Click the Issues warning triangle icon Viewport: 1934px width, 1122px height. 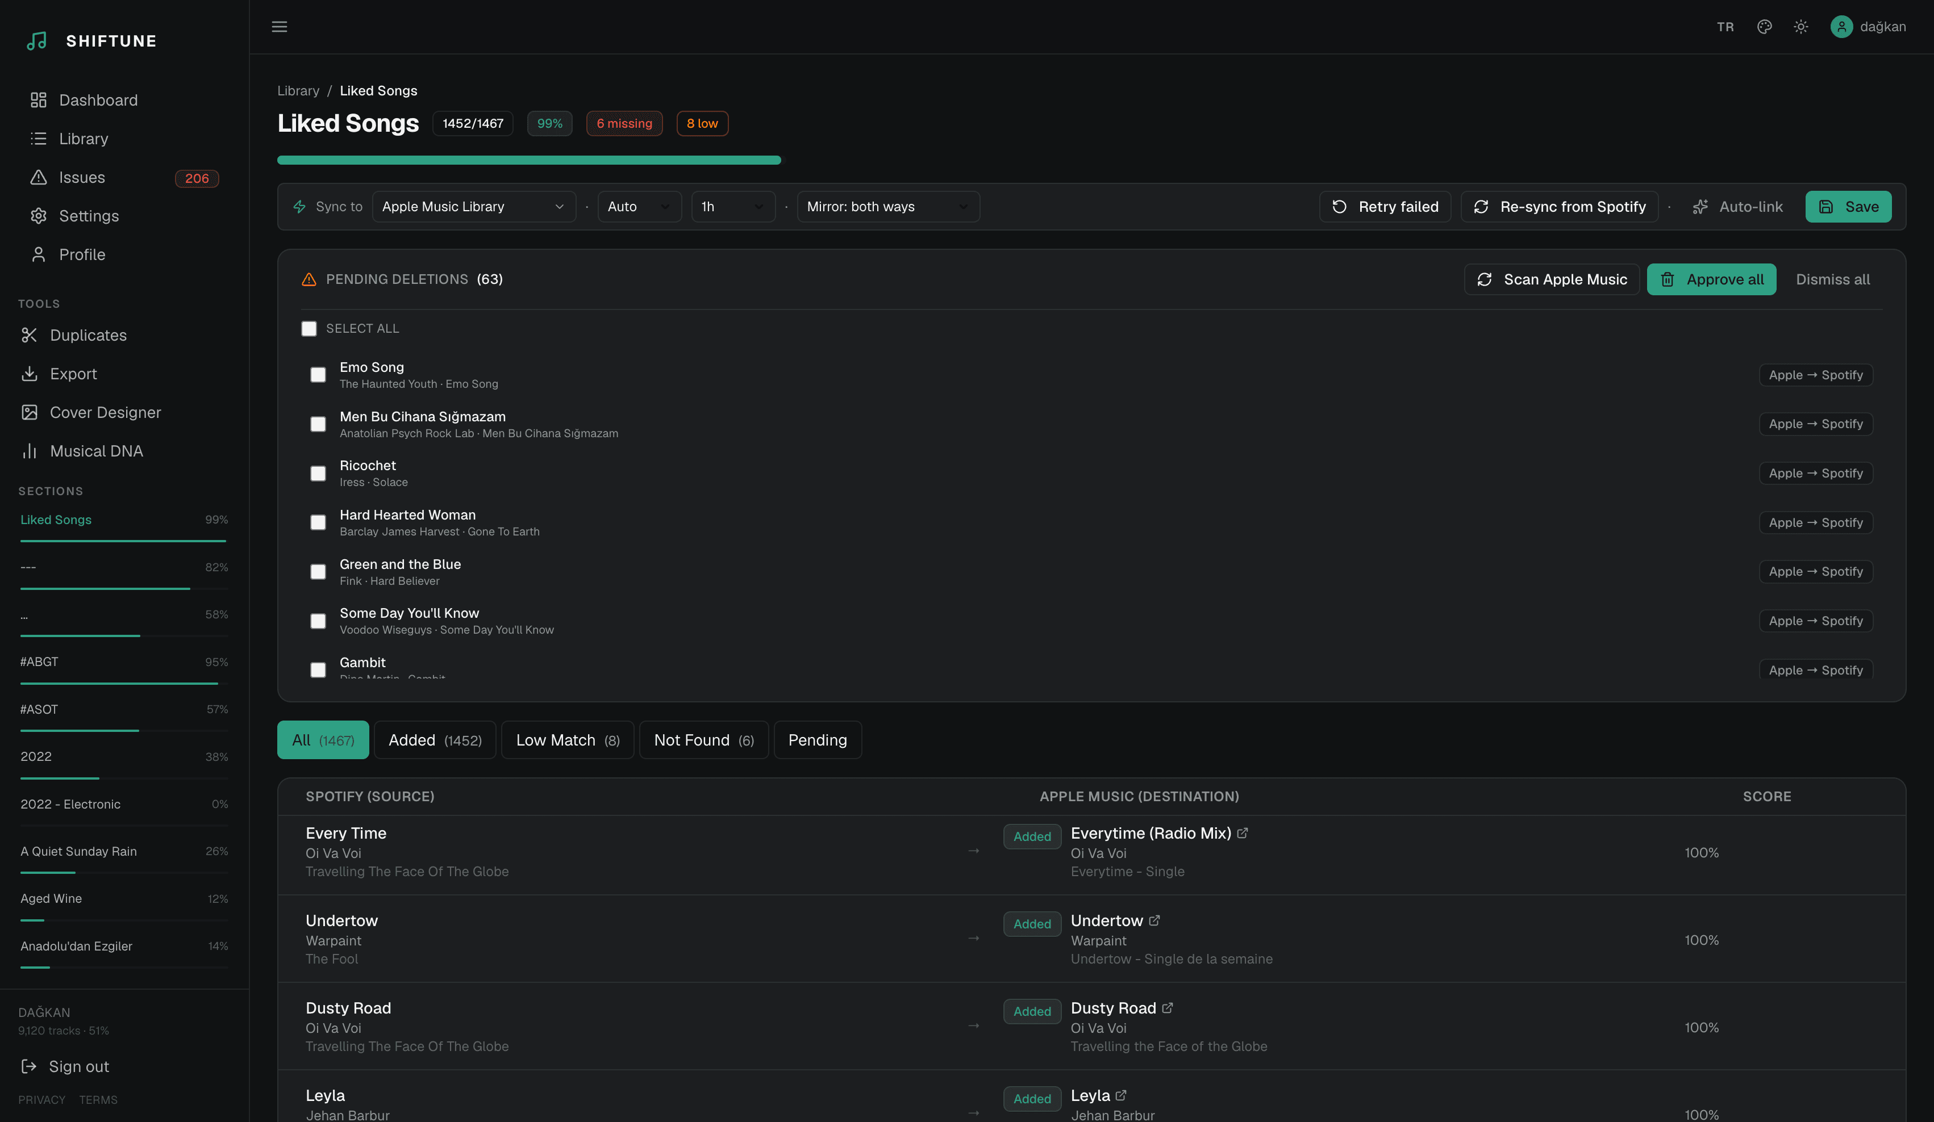pos(39,177)
